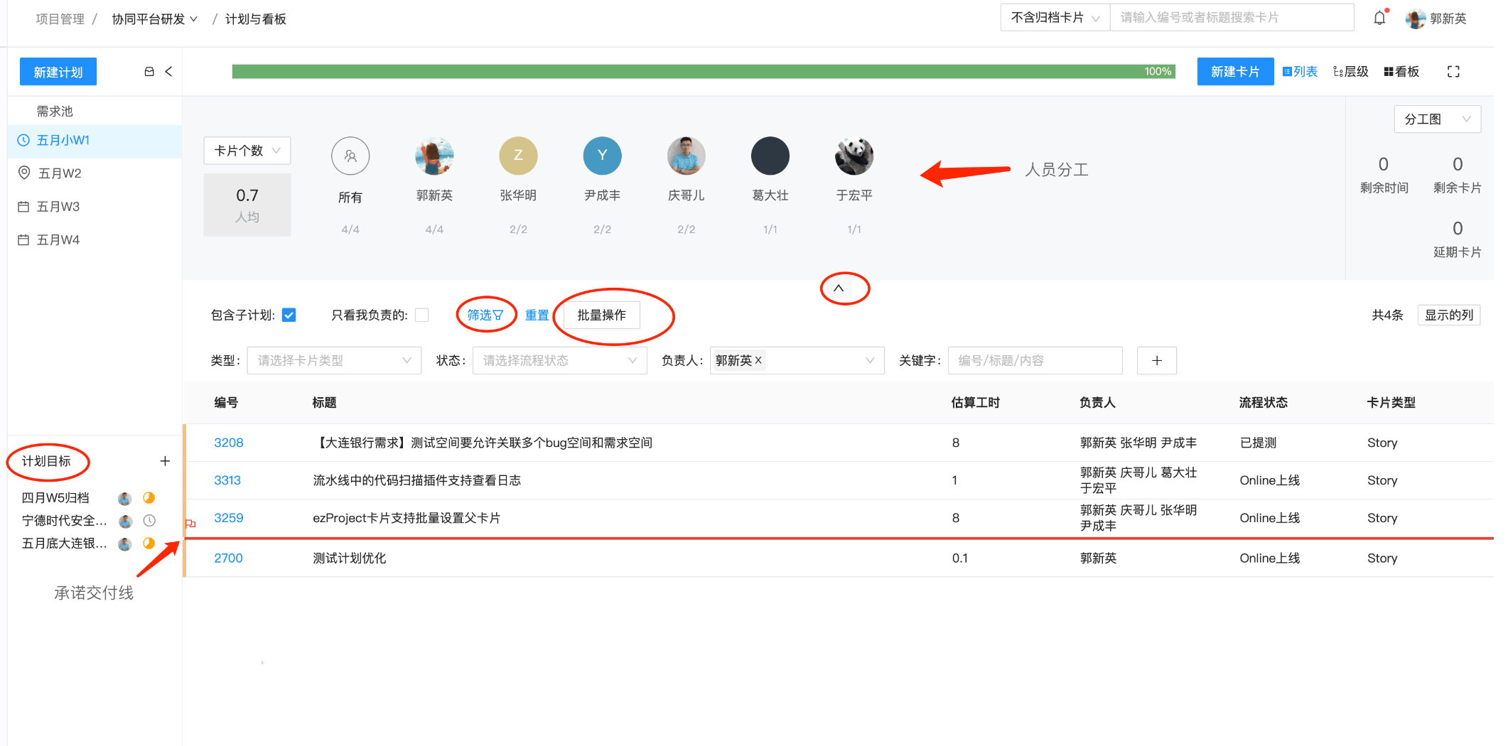Add a new plan goal via the plus icon
The width and height of the screenshot is (1508, 746).
coord(165,460)
